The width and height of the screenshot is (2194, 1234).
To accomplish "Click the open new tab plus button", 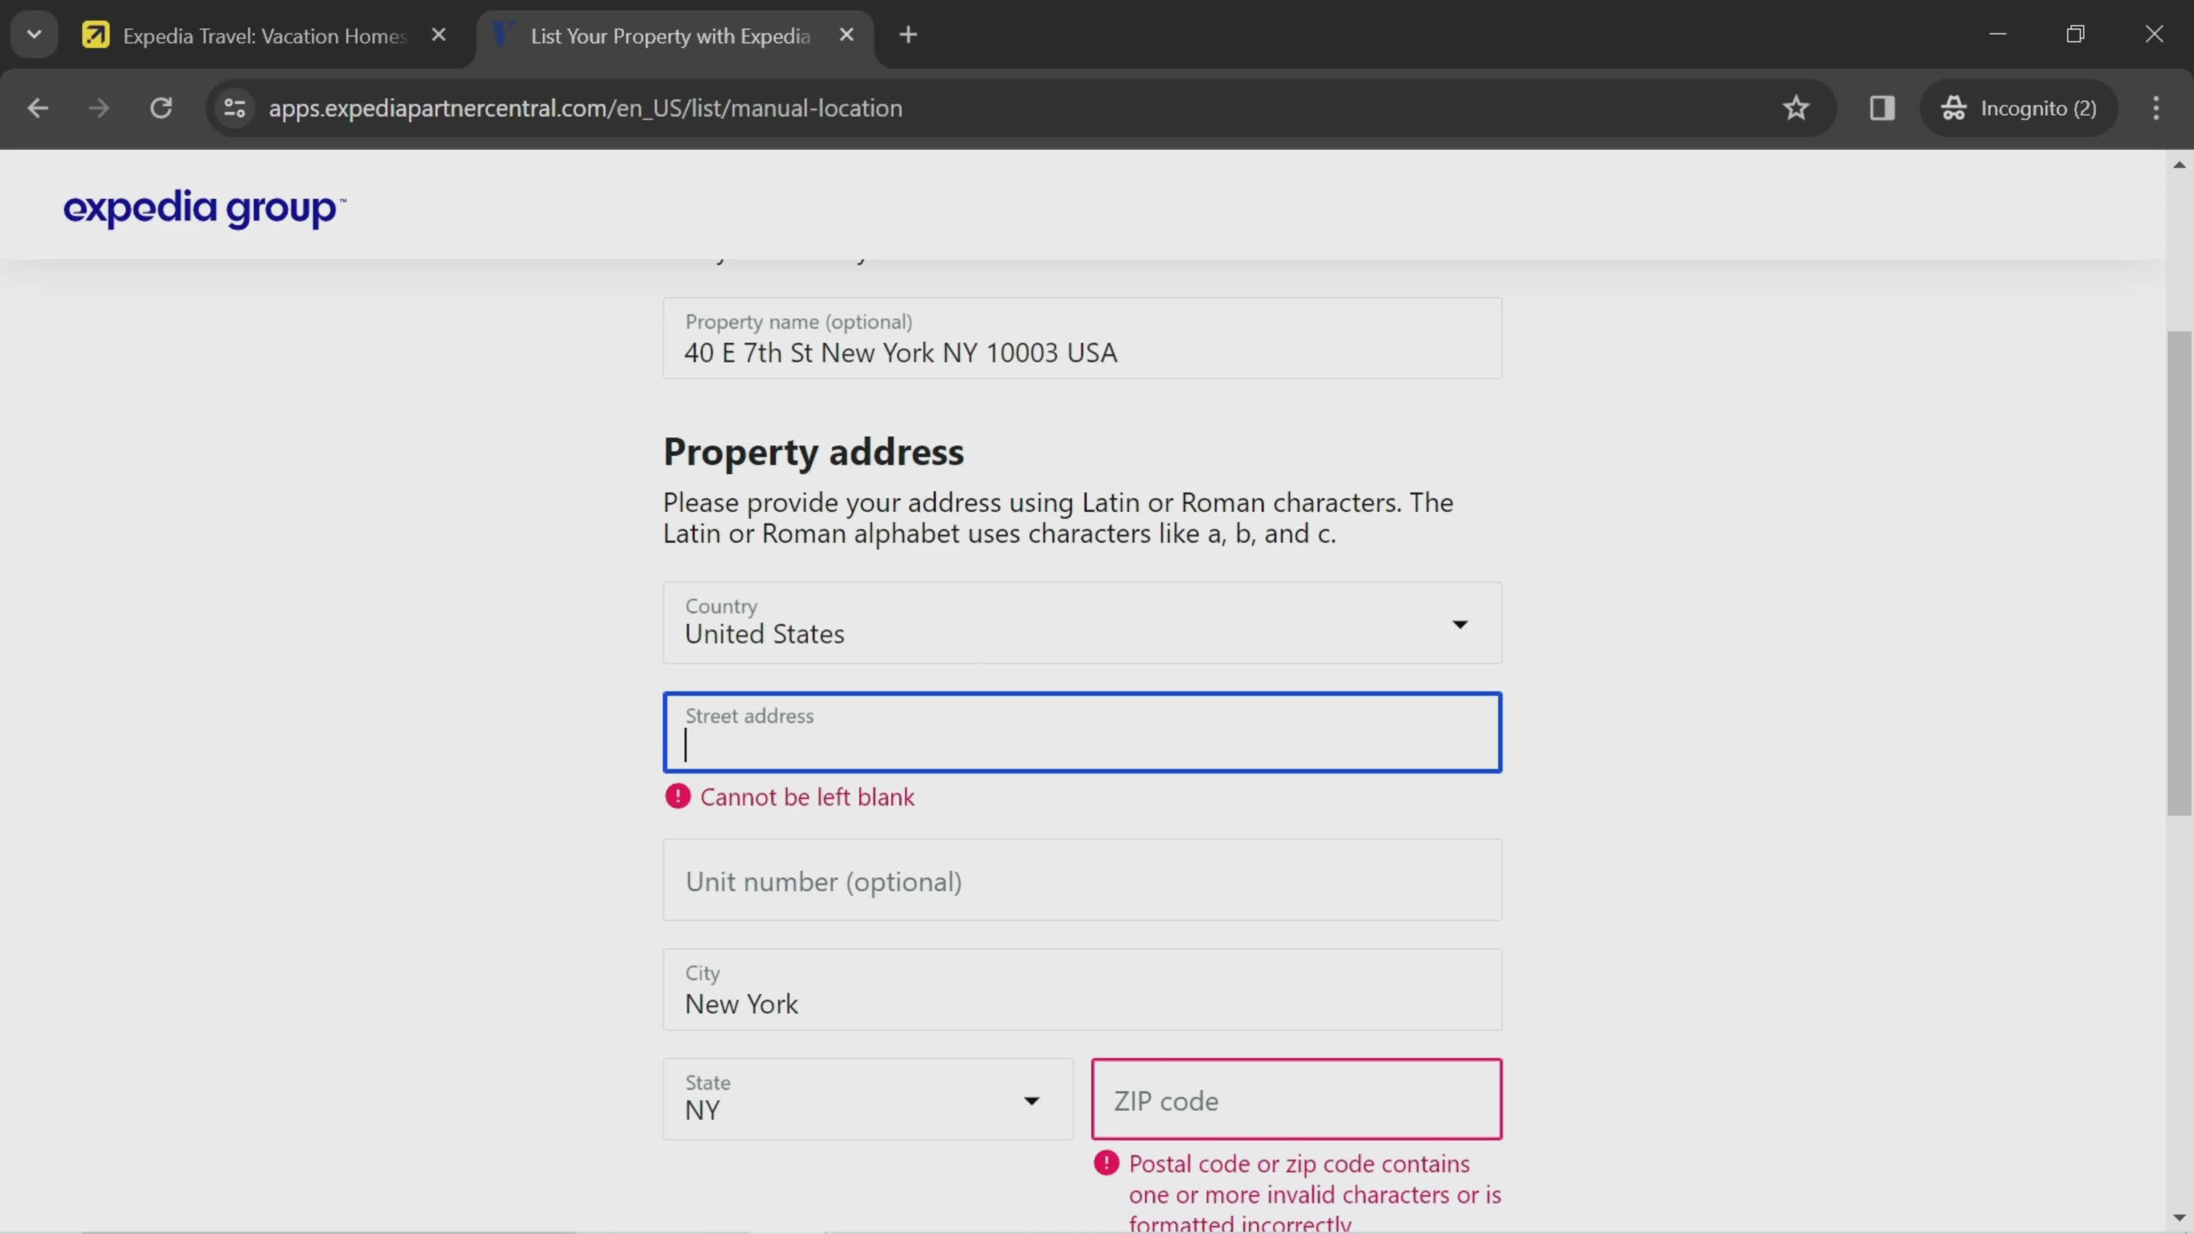I will (908, 35).
